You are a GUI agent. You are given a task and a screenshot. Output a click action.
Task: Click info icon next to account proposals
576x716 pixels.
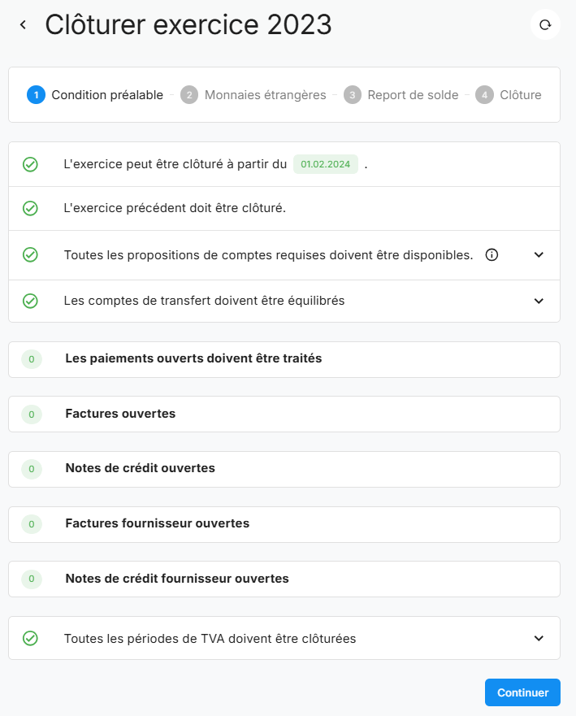pos(492,254)
